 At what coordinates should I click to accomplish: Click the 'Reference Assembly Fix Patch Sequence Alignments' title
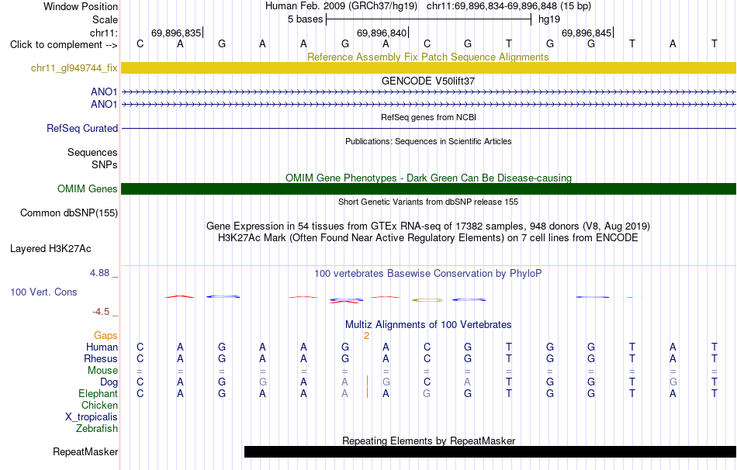[x=427, y=57]
